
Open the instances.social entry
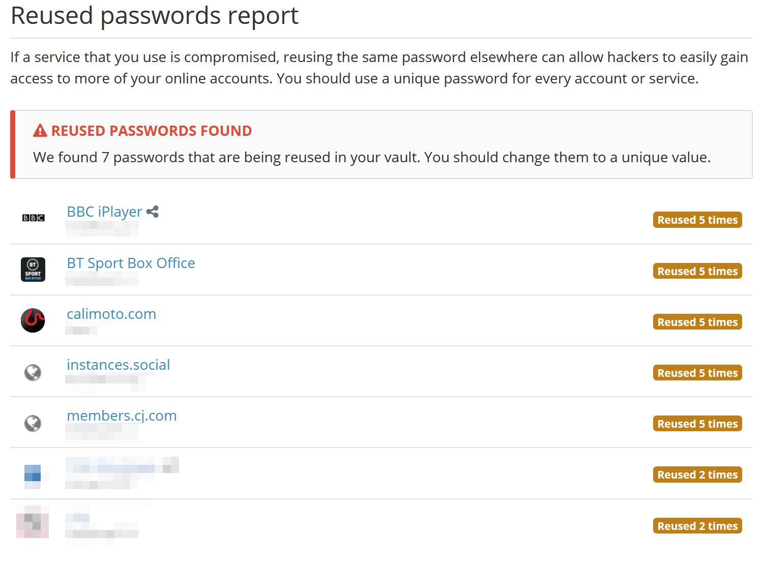tap(118, 365)
